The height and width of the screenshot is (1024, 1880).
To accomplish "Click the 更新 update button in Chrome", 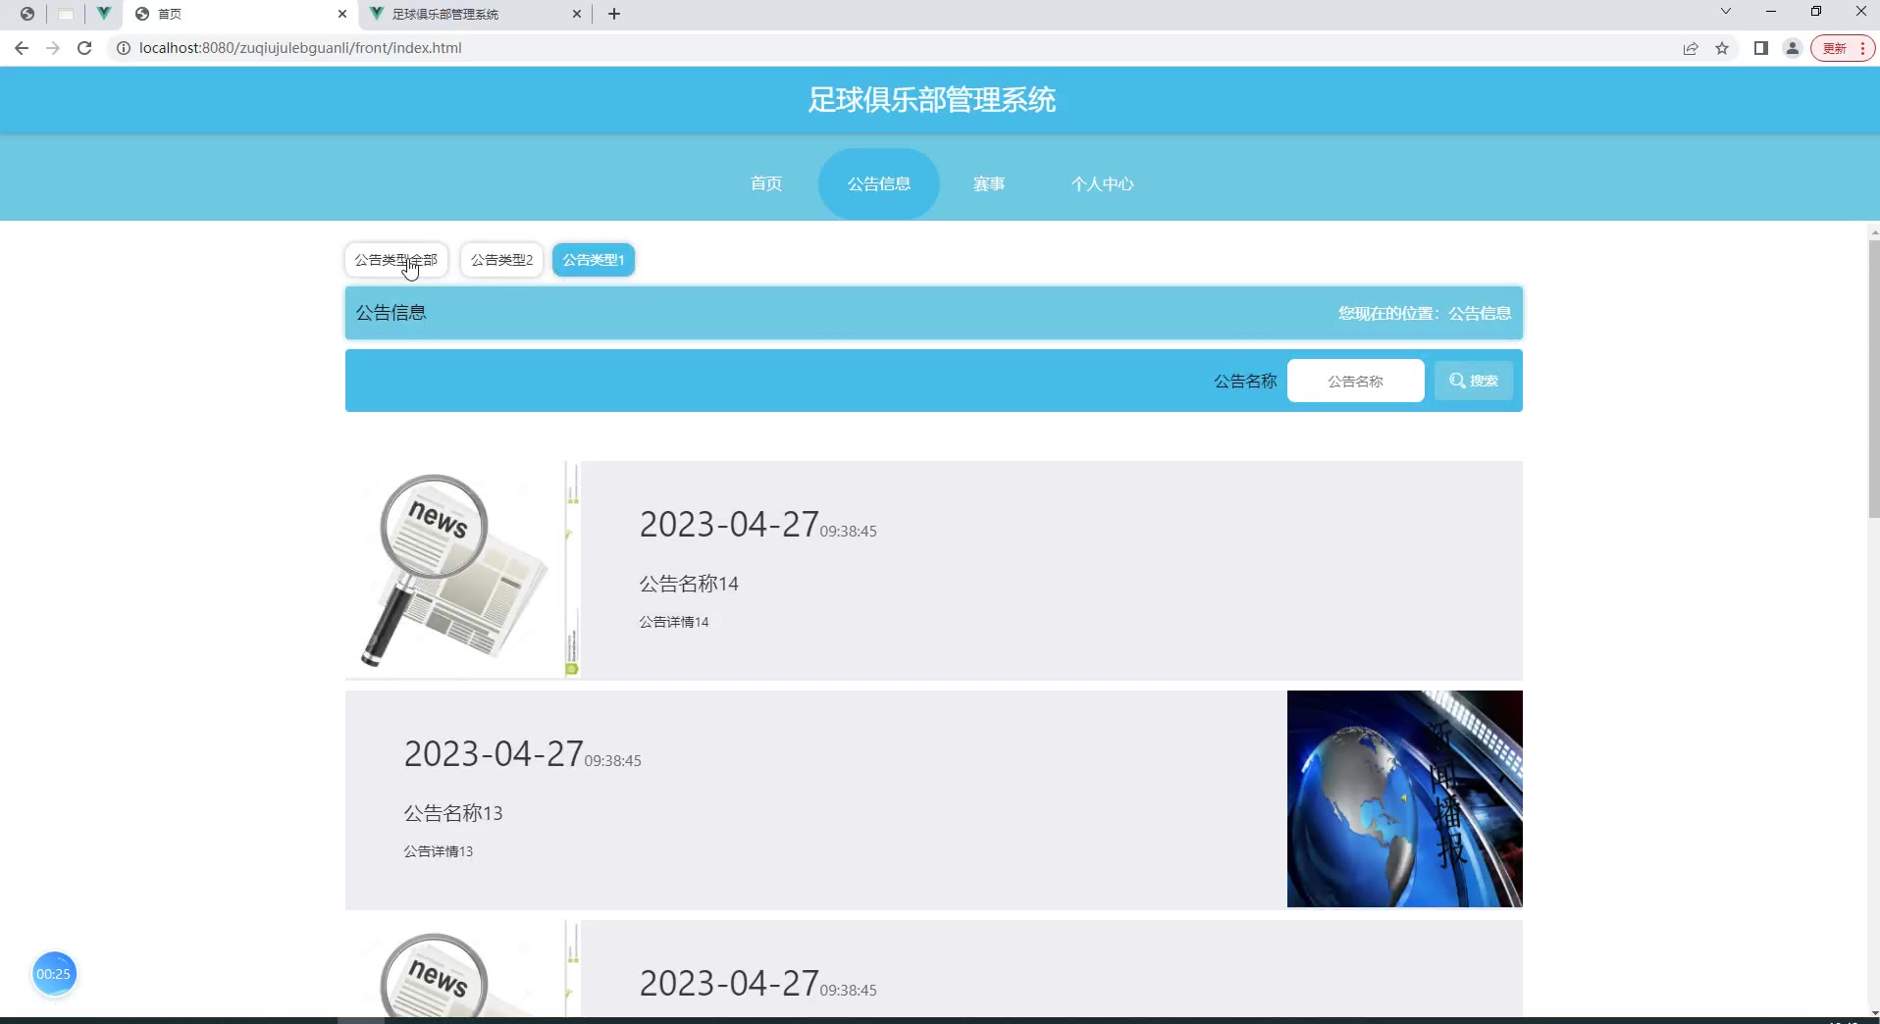I will click(x=1843, y=48).
